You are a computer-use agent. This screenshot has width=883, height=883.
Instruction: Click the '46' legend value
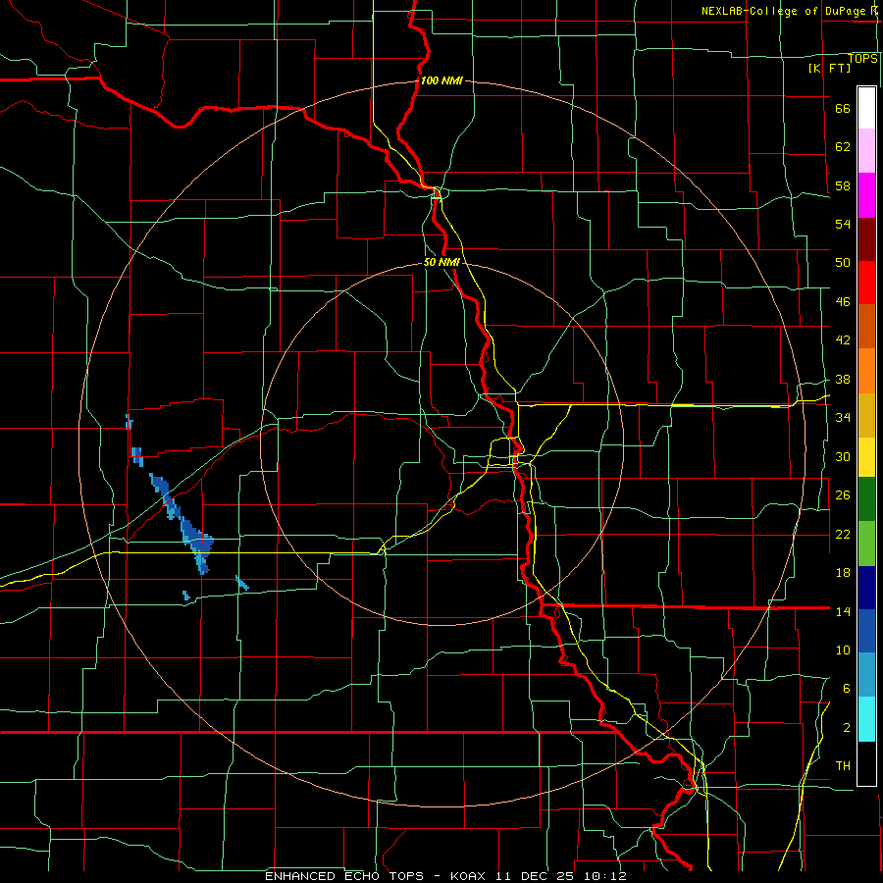(843, 302)
